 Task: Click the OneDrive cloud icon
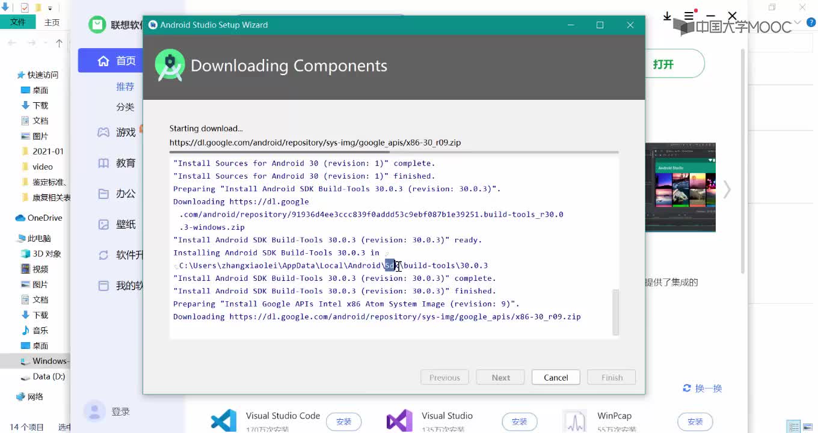(20, 218)
